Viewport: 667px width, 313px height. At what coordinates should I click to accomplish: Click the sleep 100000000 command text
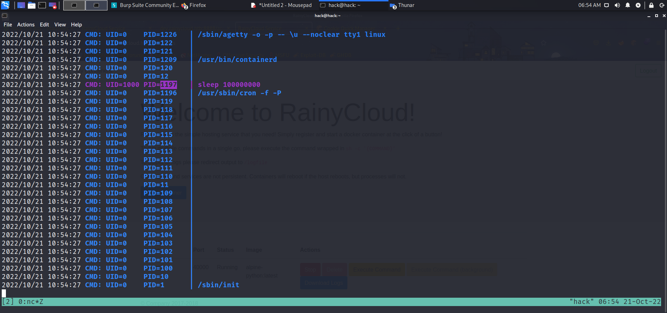229,85
